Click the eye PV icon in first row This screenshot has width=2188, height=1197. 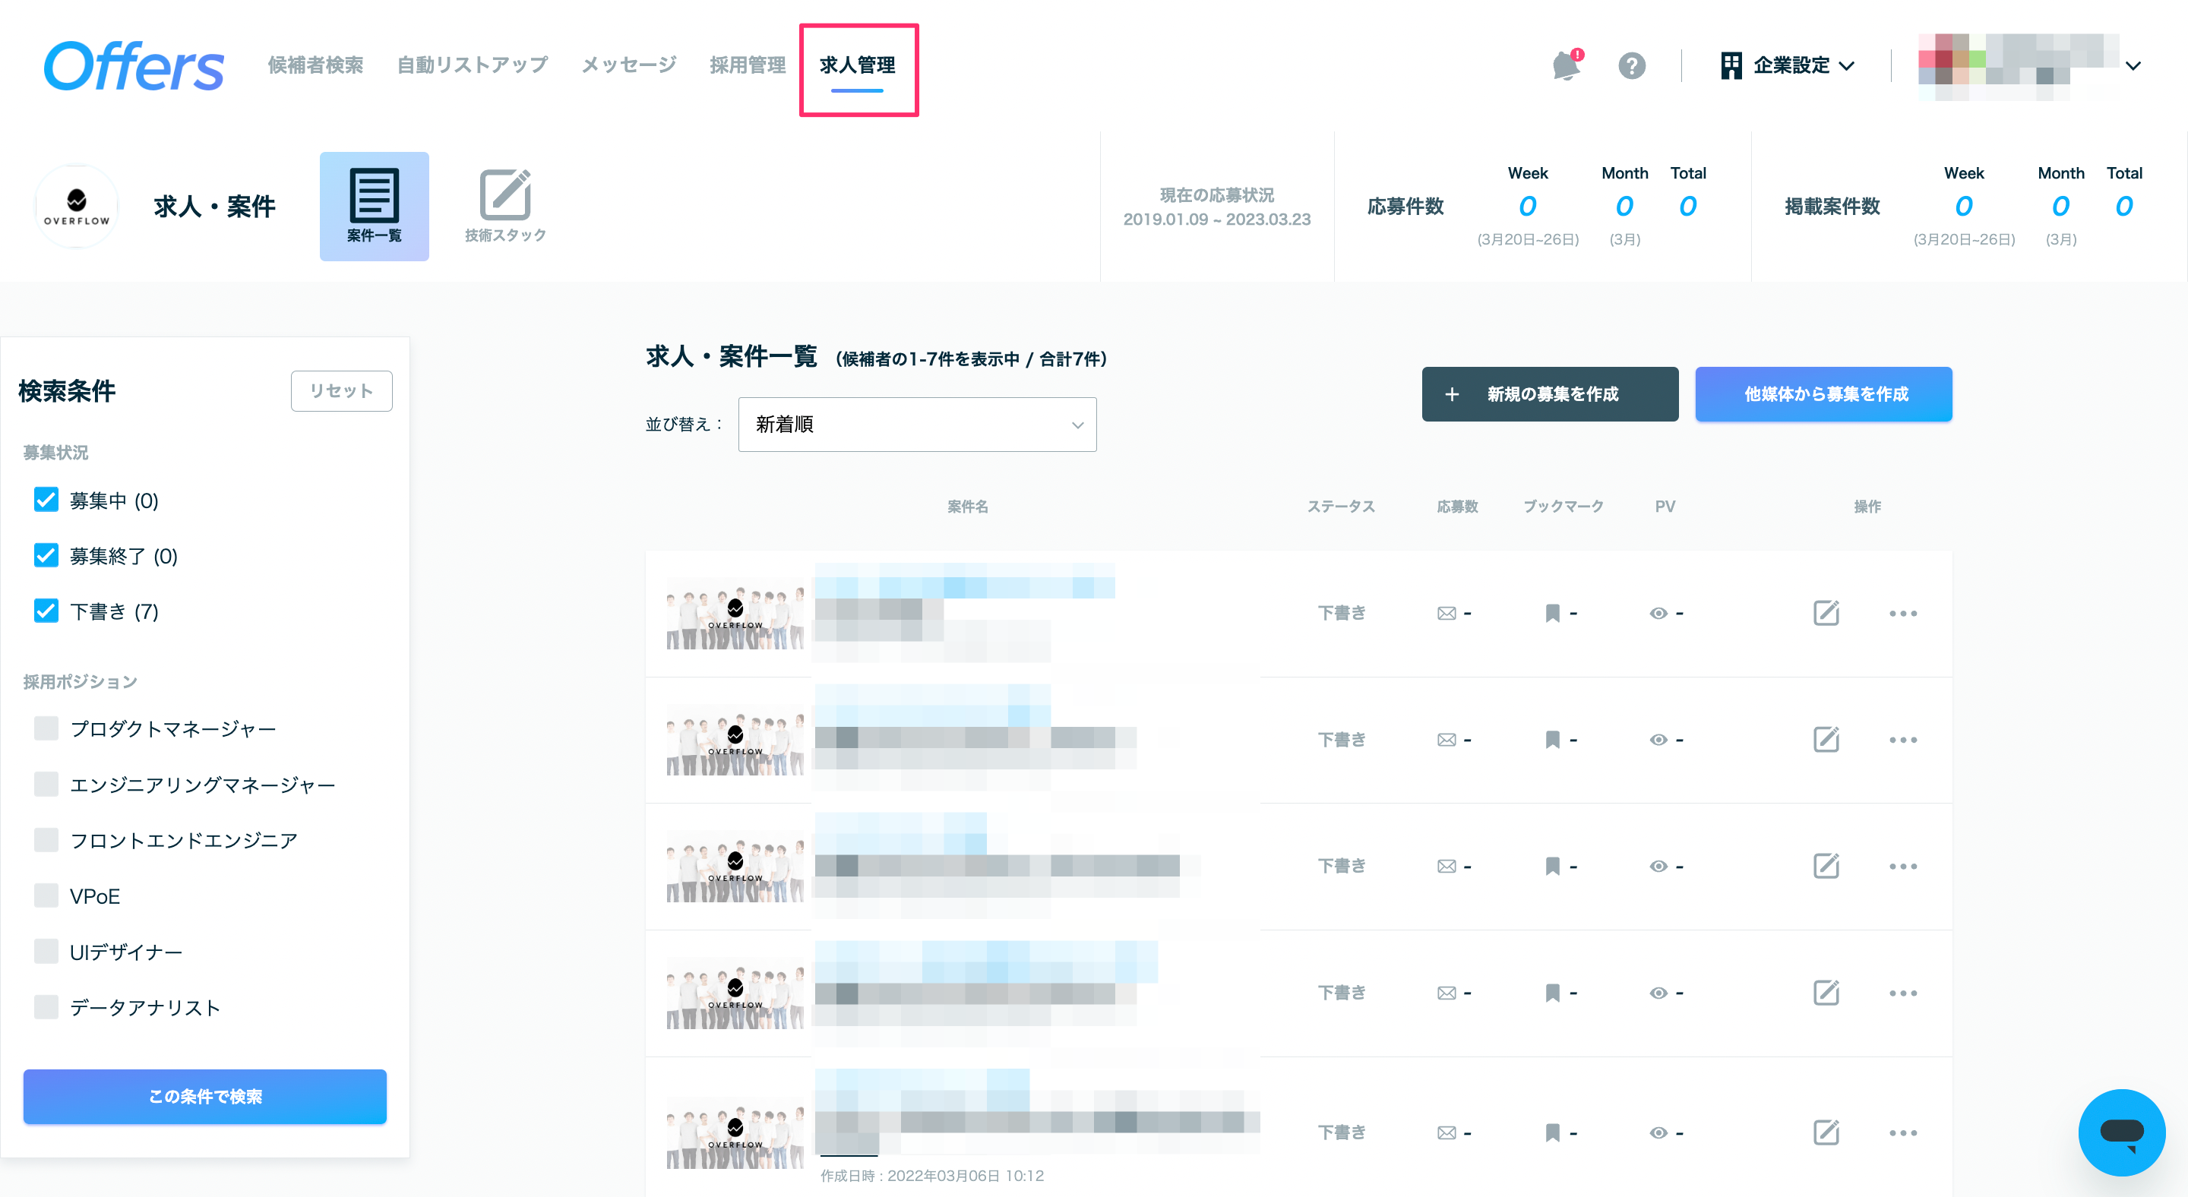click(x=1658, y=613)
